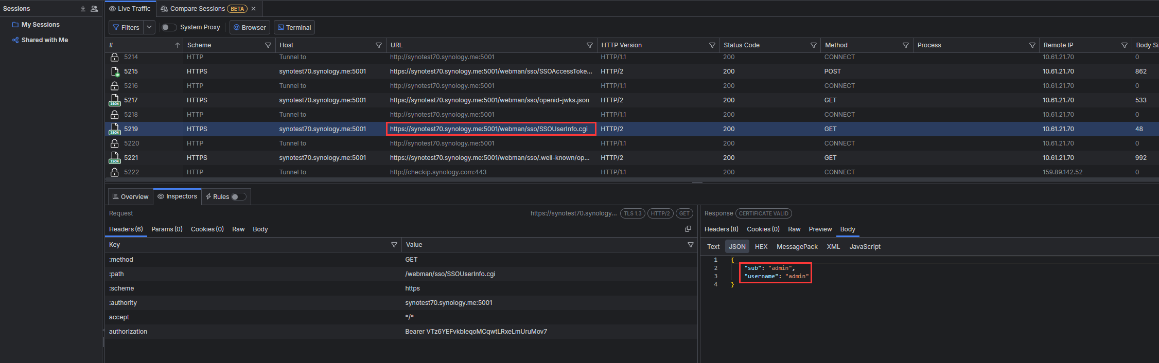Screen dimensions: 1159x363
Task: Click the CERTIFICATE VALID badge
Action: (764, 213)
